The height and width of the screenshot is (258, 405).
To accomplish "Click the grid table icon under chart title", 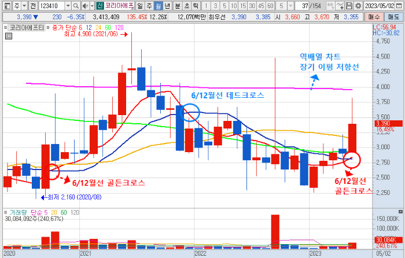I will [9, 36].
